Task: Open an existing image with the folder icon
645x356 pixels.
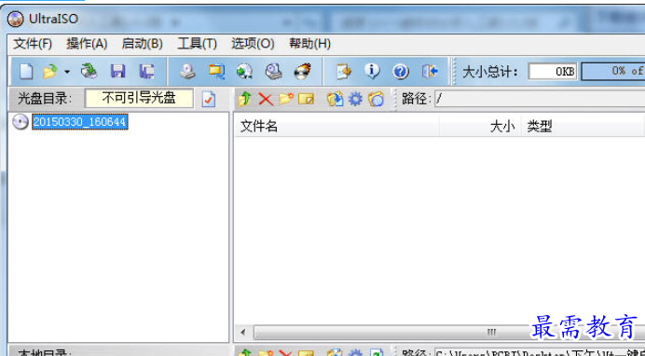Action: click(49, 72)
